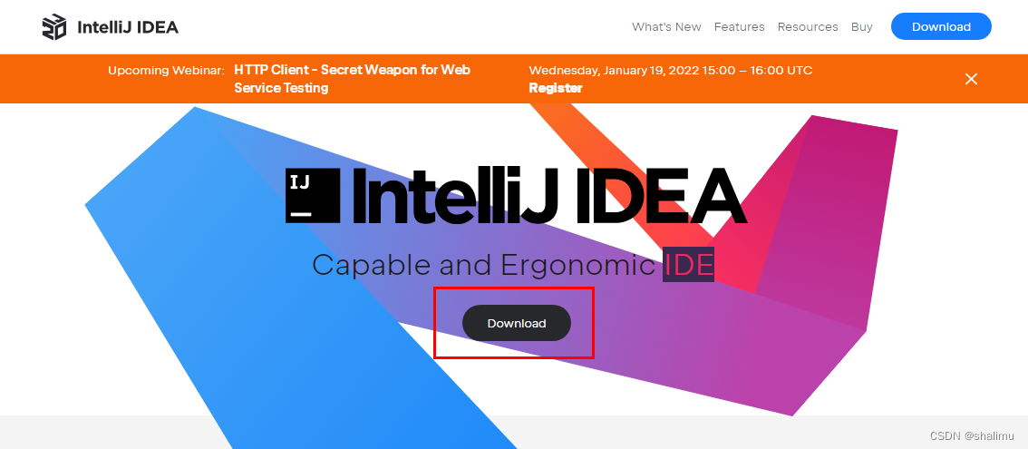Click the large IntelliJ IDEA hero title
Image resolution: width=1028 pixels, height=449 pixels.
549,196
